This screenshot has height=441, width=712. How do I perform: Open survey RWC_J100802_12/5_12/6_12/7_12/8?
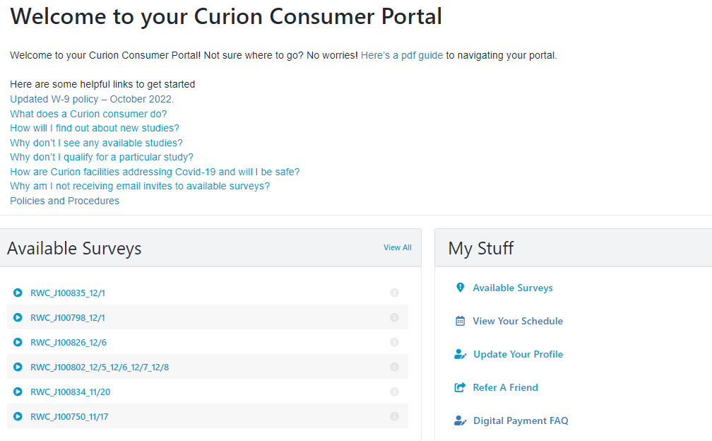[x=100, y=367]
